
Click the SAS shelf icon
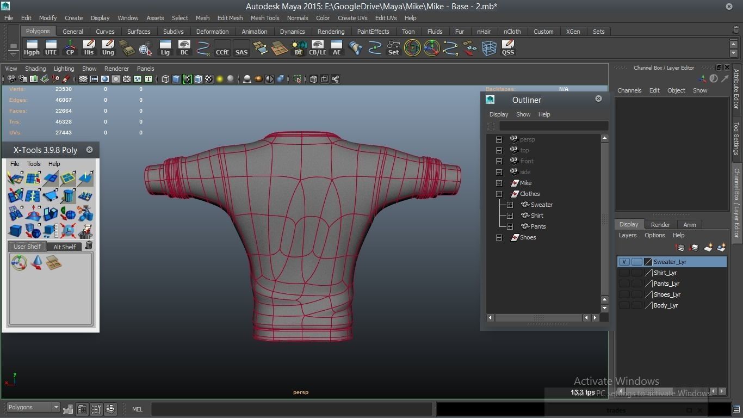click(241, 48)
